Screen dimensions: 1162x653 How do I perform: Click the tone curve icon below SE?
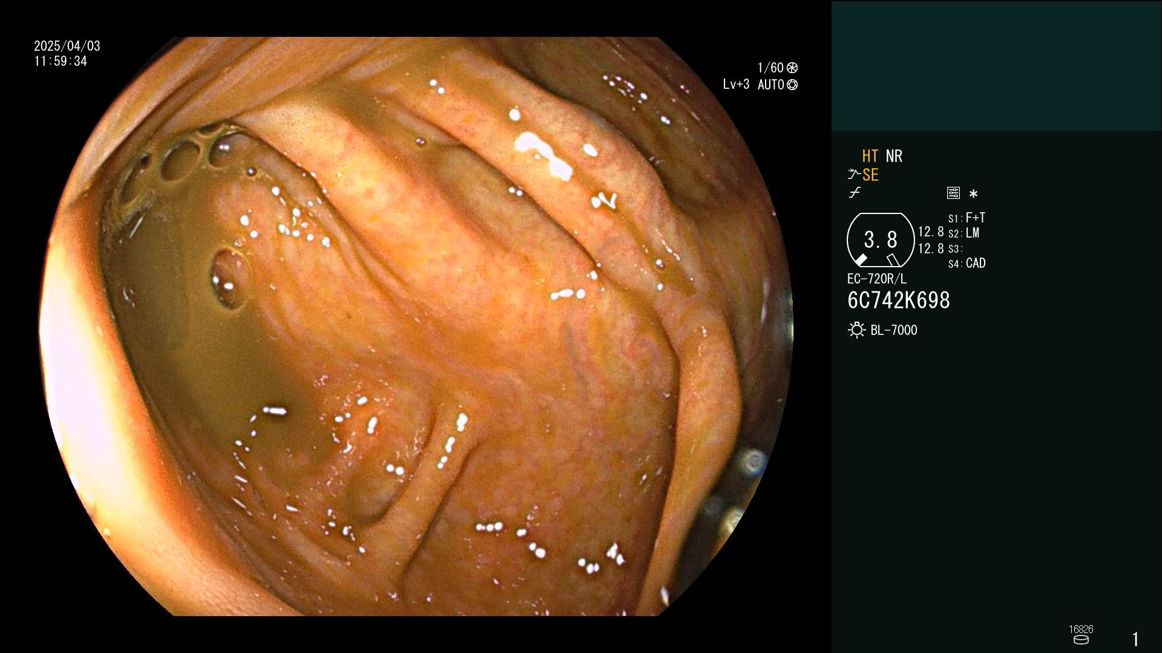click(855, 193)
